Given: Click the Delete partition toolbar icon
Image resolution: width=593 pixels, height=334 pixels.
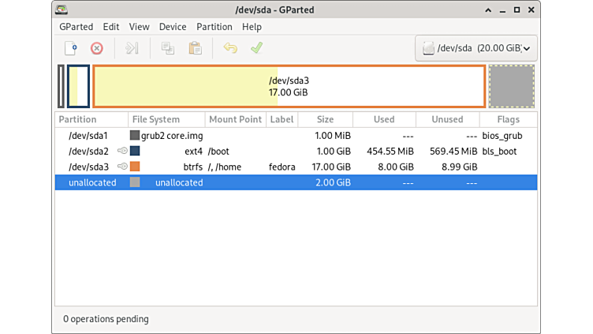Looking at the screenshot, I should [x=96, y=48].
